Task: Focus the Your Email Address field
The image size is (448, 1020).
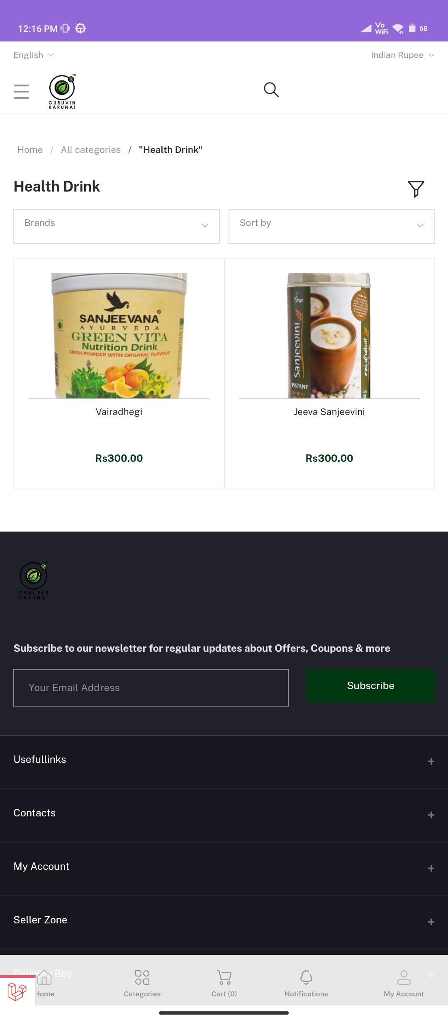Action: coord(151,687)
